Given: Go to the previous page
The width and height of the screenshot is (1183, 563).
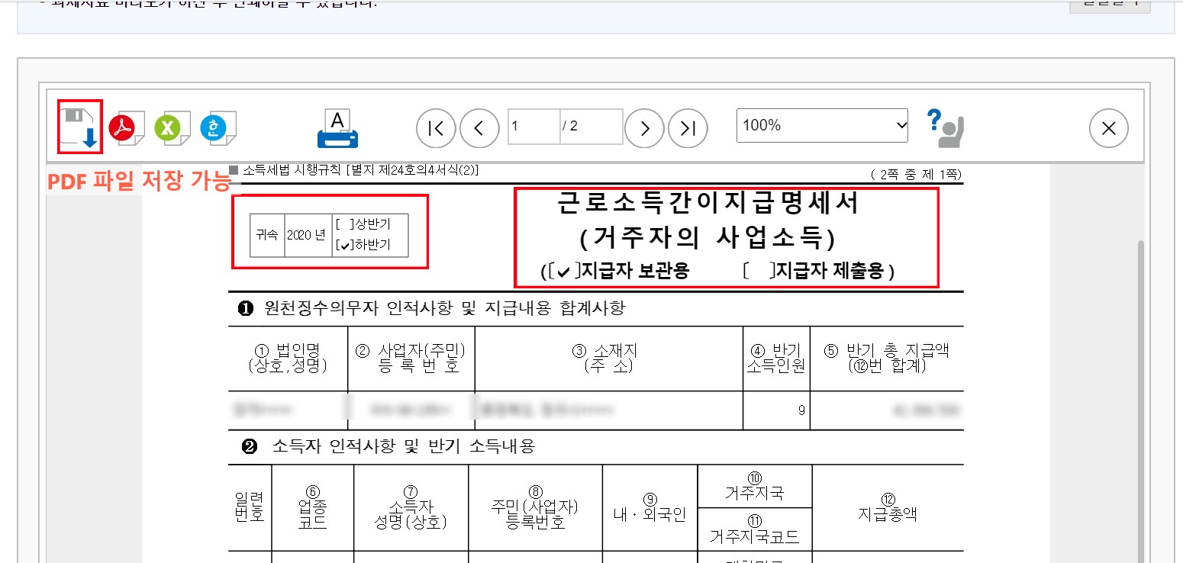Looking at the screenshot, I should pyautogui.click(x=479, y=127).
